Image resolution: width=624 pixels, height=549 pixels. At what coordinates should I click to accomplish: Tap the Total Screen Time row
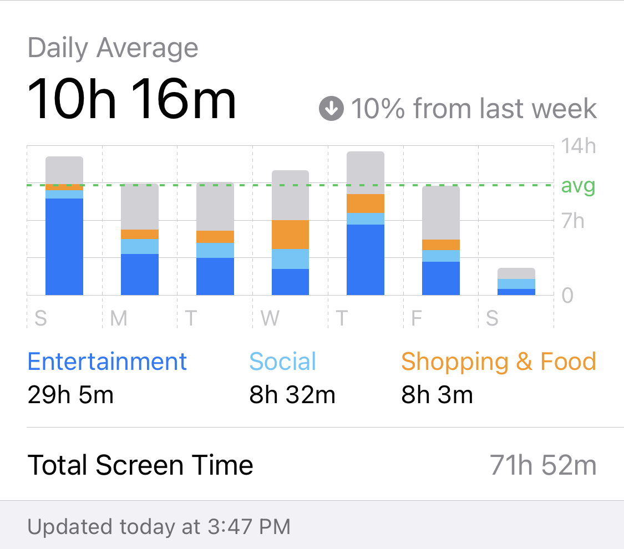[312, 464]
